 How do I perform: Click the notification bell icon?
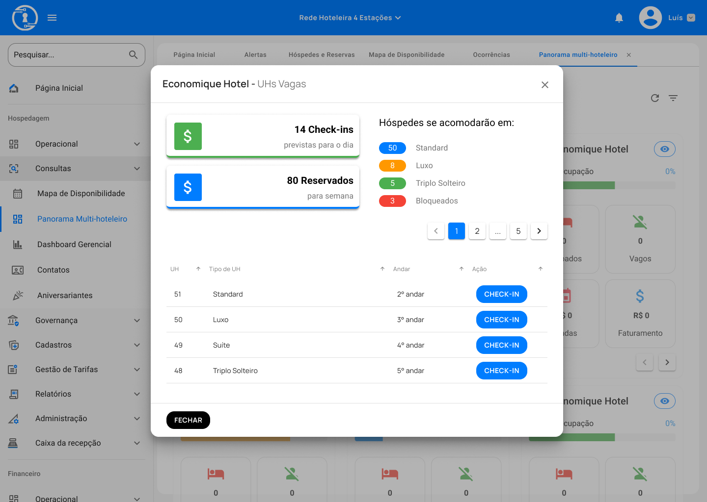619,18
